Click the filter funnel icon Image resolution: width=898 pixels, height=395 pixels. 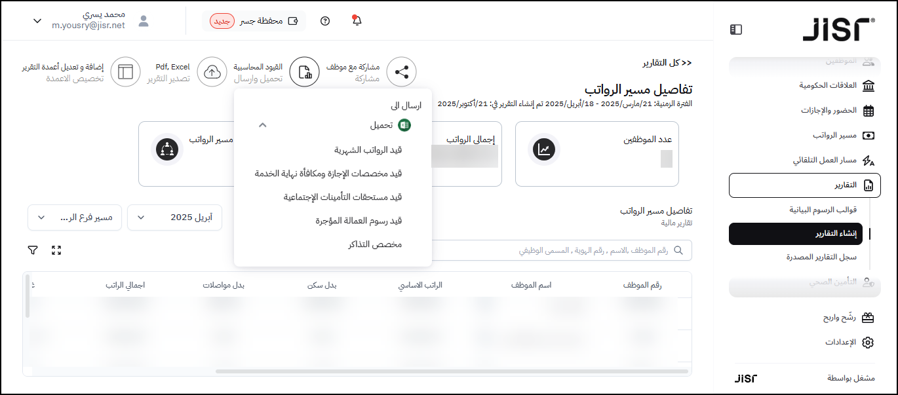(x=33, y=250)
